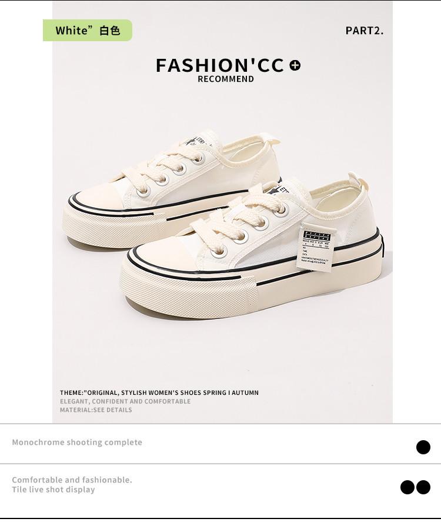Viewport: 441px width, 532px height.
Task: Click the PART2. label
Action: (x=365, y=31)
